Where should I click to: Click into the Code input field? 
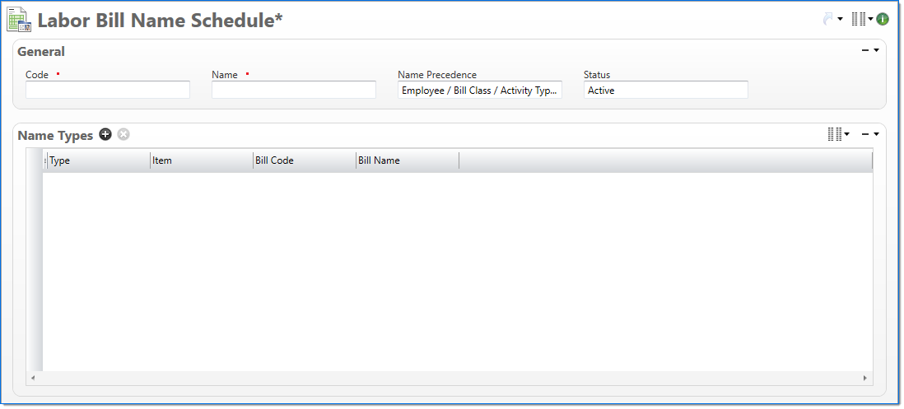(x=108, y=91)
